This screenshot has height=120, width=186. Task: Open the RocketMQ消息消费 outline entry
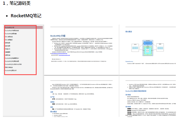(11, 33)
